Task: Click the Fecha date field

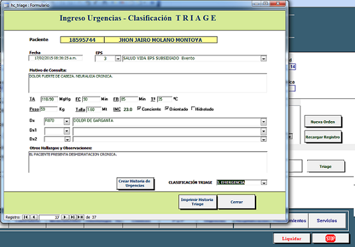Action: [x=55, y=58]
